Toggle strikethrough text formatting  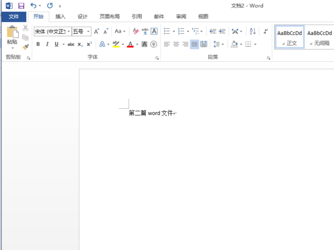[x=71, y=44]
